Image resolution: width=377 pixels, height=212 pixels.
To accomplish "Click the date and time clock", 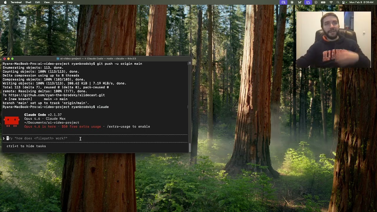I will point(361,2).
